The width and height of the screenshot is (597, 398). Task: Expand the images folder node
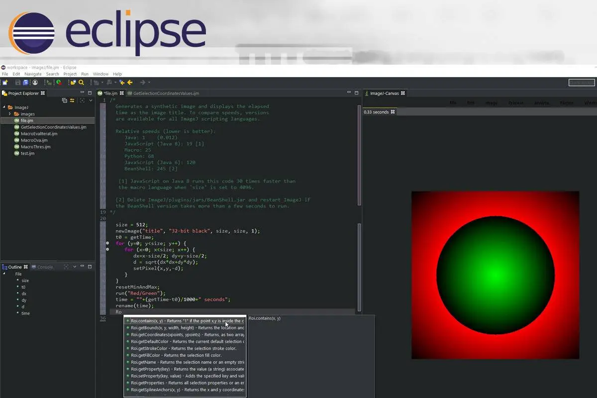tap(10, 114)
